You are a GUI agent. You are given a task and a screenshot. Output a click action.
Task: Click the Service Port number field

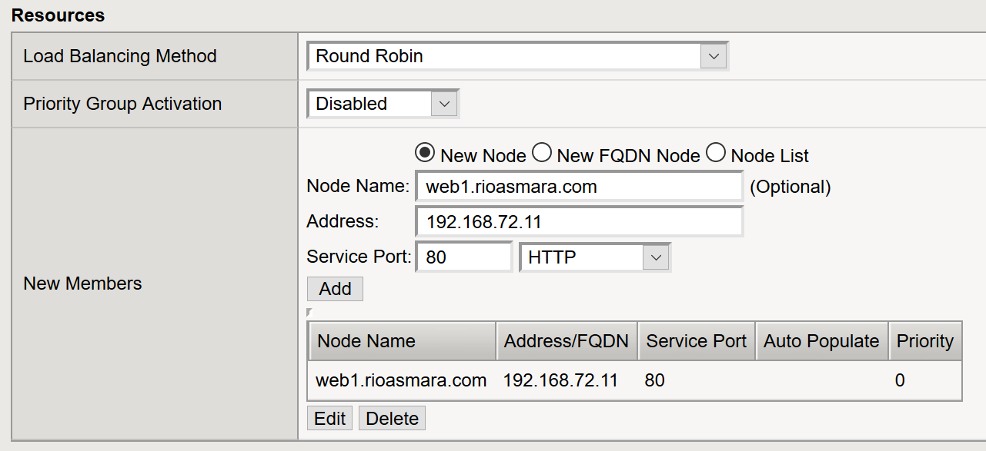463,257
